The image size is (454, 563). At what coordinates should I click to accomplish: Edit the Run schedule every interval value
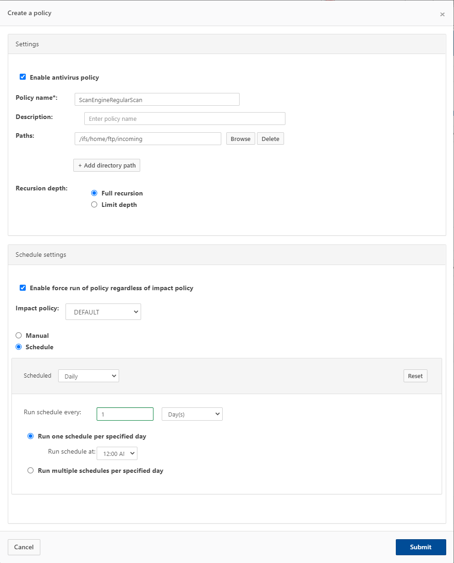125,414
